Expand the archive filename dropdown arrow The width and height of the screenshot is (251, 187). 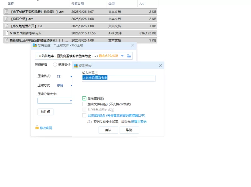pyautogui.click(x=122, y=56)
